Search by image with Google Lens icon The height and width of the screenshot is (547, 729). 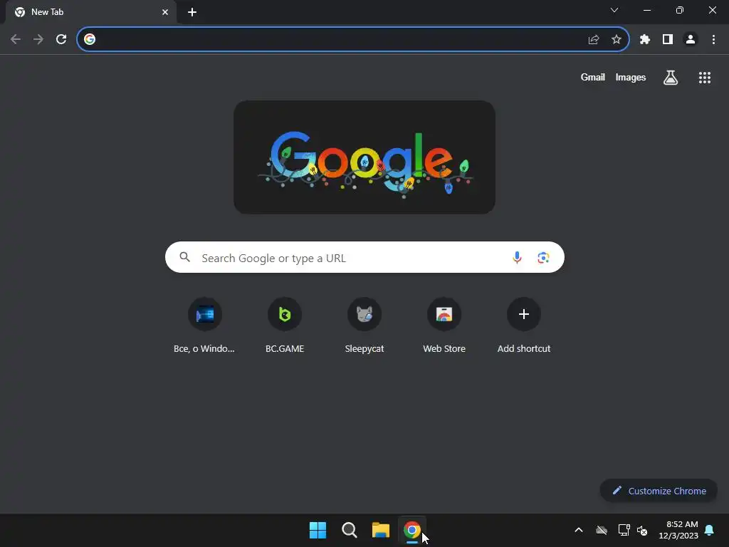543,257
